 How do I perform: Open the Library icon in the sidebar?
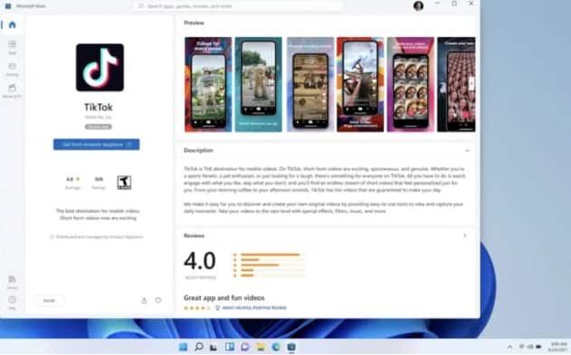tap(12, 282)
